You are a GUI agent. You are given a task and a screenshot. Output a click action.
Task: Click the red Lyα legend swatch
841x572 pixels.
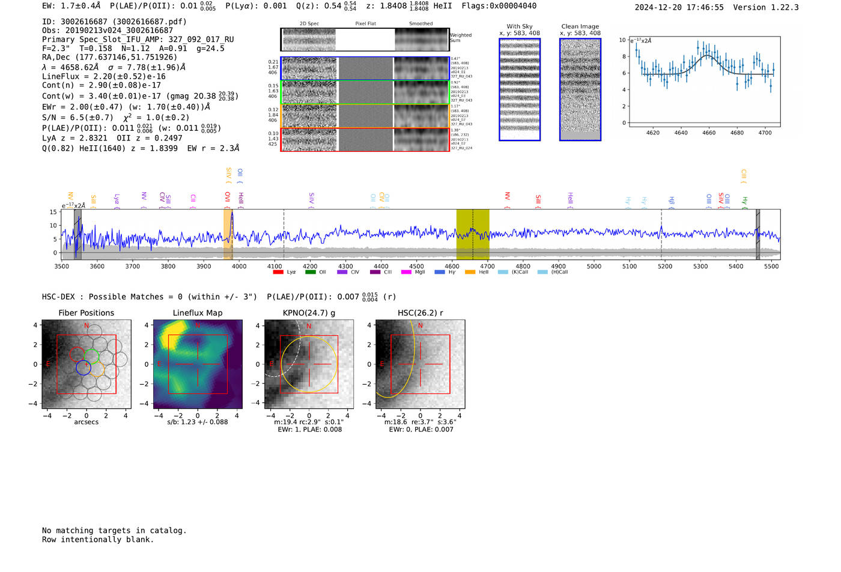(x=278, y=272)
